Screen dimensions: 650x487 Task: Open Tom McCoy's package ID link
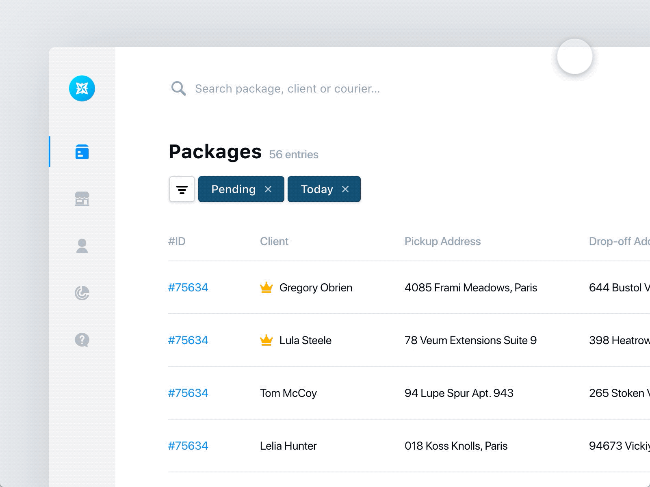coord(188,393)
